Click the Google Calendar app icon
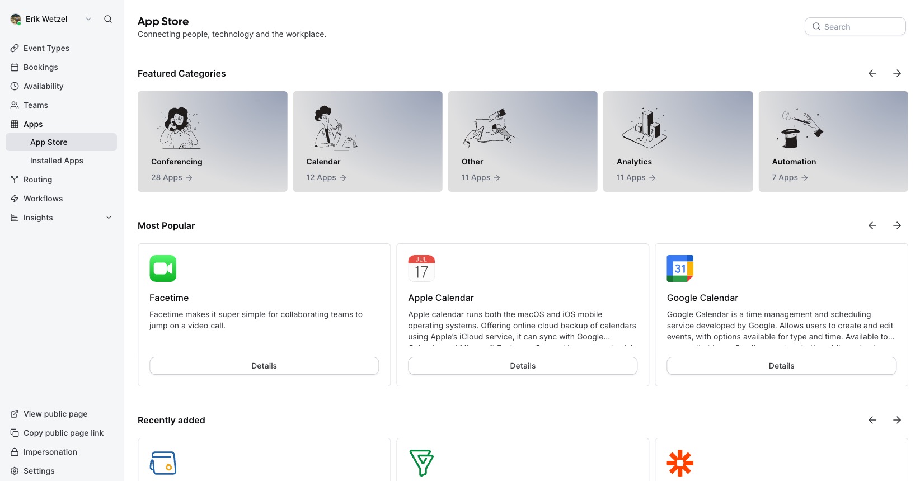The width and height of the screenshot is (920, 481). 680,268
